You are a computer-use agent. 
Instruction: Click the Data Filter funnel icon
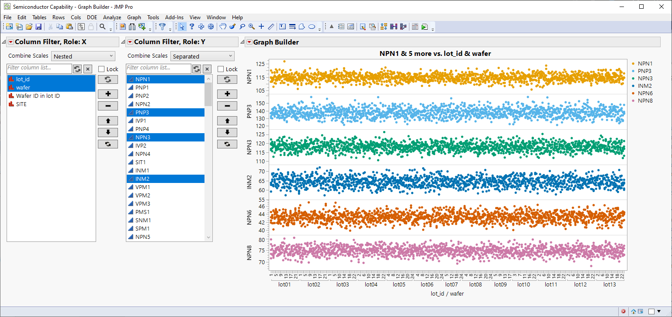[162, 27]
